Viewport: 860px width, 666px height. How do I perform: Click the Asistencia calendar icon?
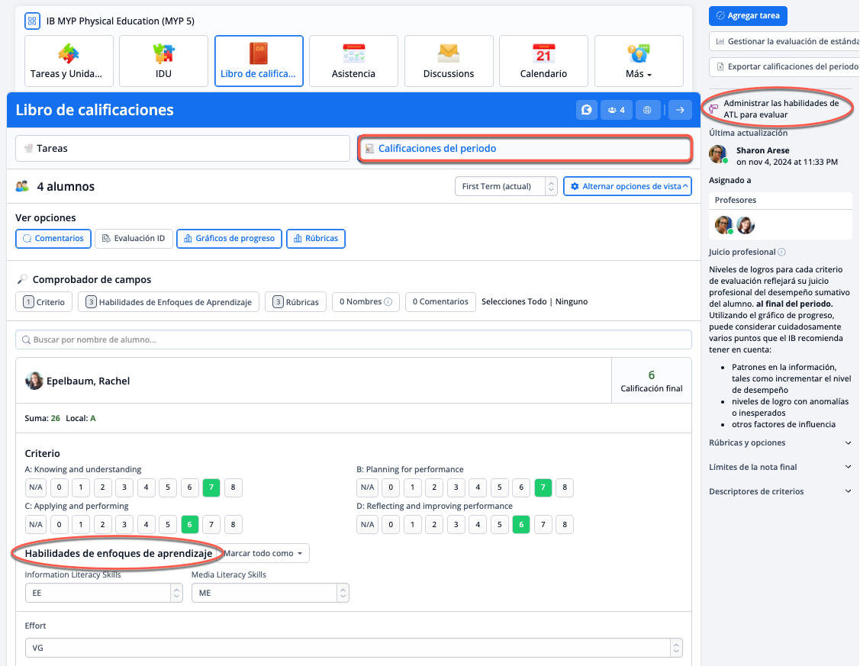353,53
